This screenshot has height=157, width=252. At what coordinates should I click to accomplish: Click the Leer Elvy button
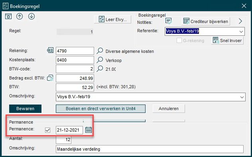click(113, 19)
